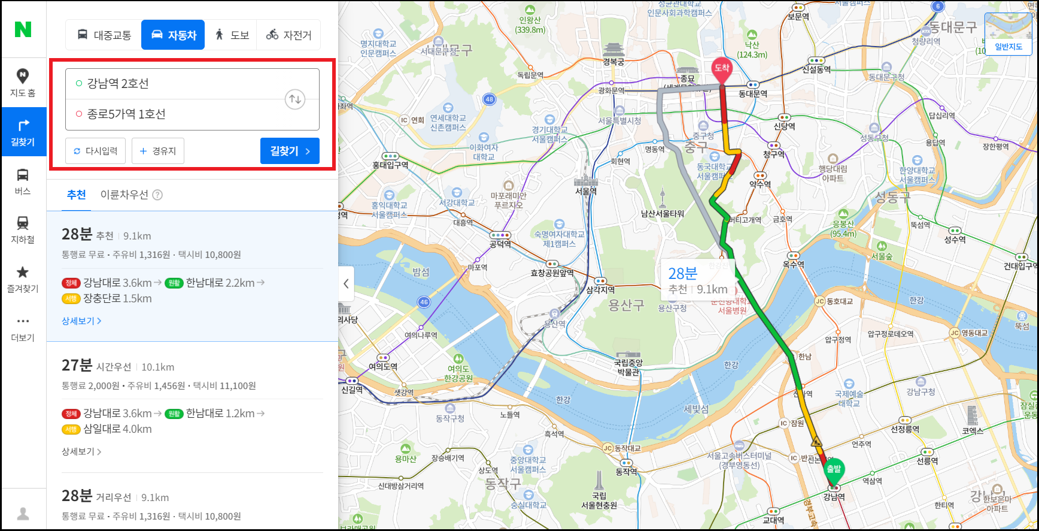Click the green 출발 marker on map
Viewport: 1039px width, 531px height.
click(x=833, y=471)
